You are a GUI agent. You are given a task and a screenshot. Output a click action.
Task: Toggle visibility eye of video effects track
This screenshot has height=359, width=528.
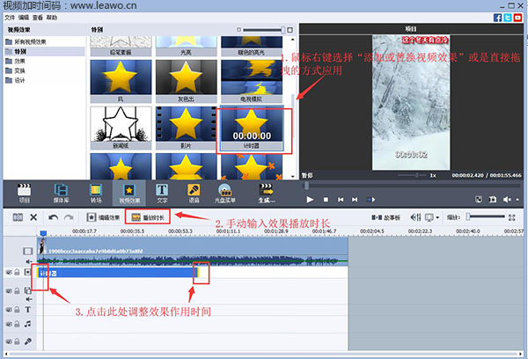[x=9, y=273]
